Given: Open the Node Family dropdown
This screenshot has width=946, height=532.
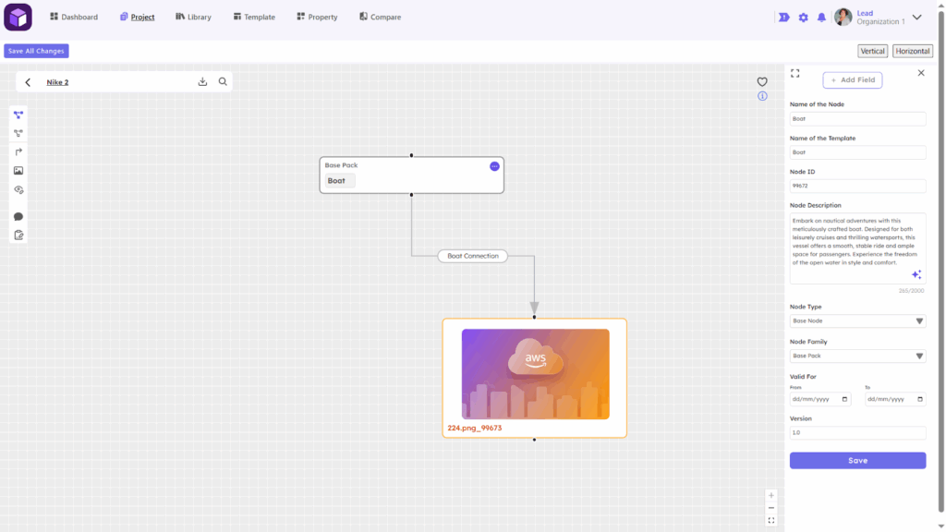Looking at the screenshot, I should pos(857,356).
